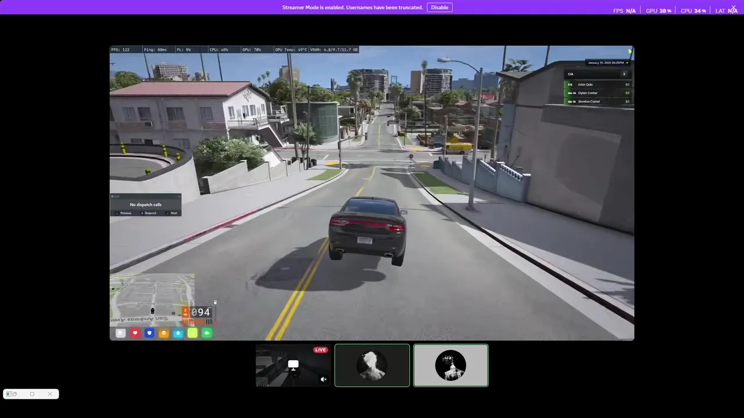Open the LIVE screen share thumbnail
Image resolution: width=744 pixels, height=418 pixels.
point(294,365)
